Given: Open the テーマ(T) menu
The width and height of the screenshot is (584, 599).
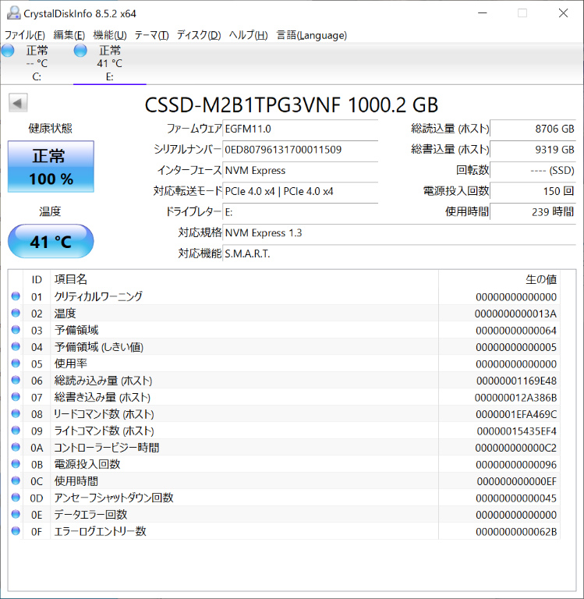Looking at the screenshot, I should pos(151,35).
